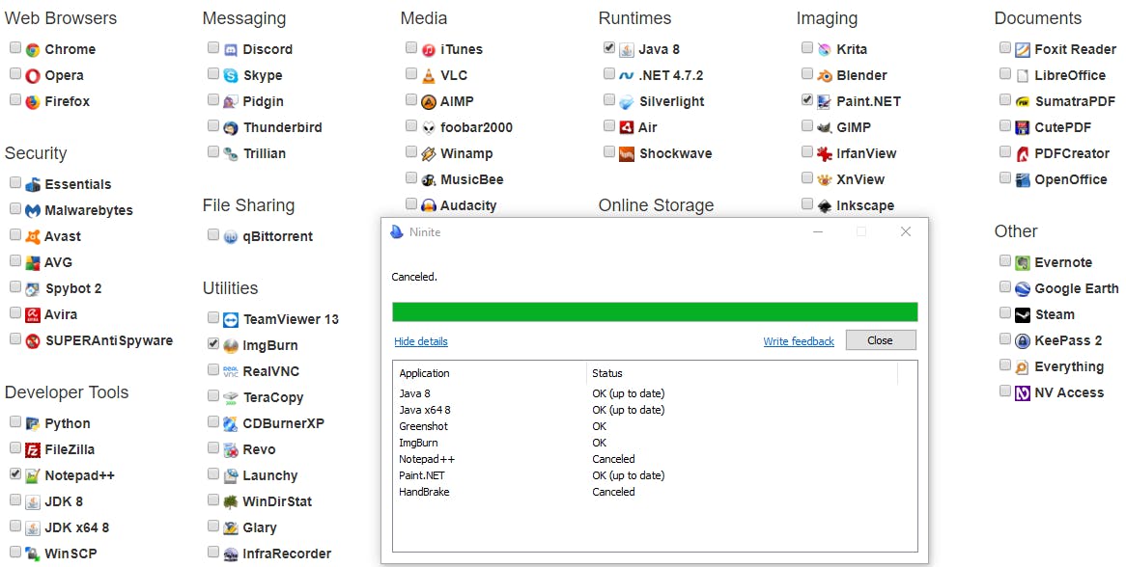Tick the LibreOffice checkbox
The image size is (1126, 567).
pos(1005,74)
